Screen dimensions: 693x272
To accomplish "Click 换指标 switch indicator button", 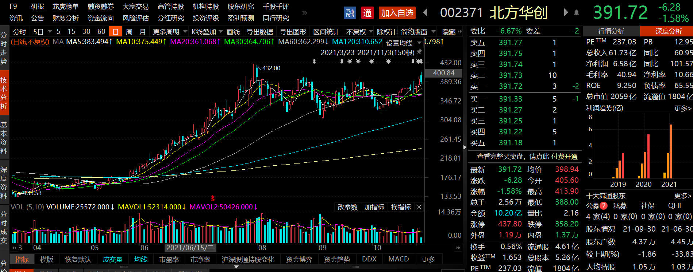I will [x=401, y=207].
